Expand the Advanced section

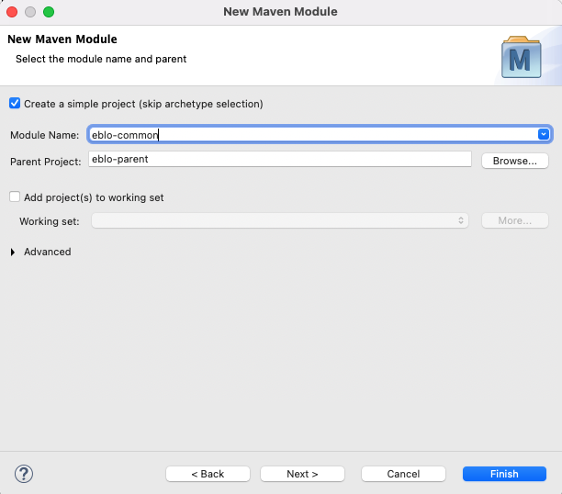click(x=13, y=252)
